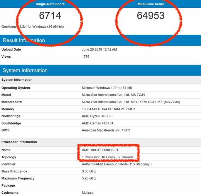Image resolution: width=201 pixels, height=196 pixels.
Task: Click the Identifier label
Action: tap(8, 164)
